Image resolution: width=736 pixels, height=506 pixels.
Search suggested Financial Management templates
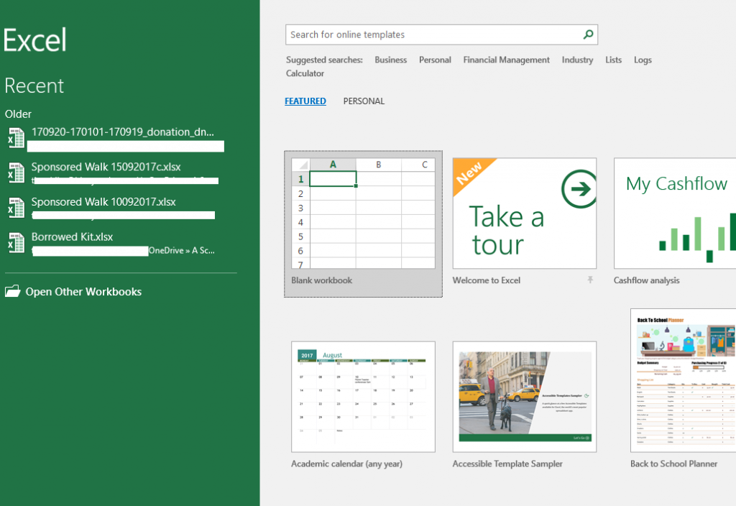tap(506, 60)
